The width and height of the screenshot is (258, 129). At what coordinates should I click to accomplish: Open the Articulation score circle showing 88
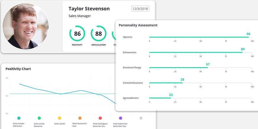(x=98, y=34)
